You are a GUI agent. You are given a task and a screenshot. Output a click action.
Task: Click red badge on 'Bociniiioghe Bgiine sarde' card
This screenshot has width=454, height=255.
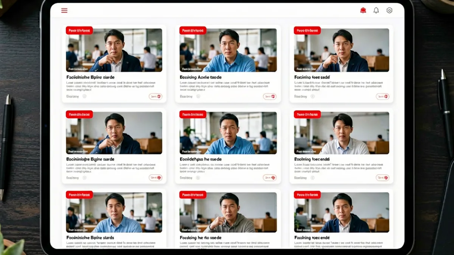(x=79, y=114)
